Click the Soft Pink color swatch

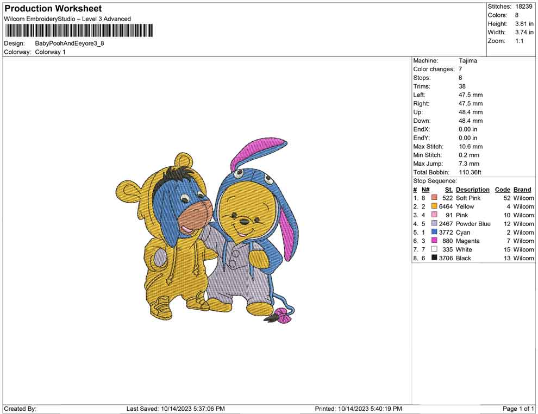(x=434, y=198)
